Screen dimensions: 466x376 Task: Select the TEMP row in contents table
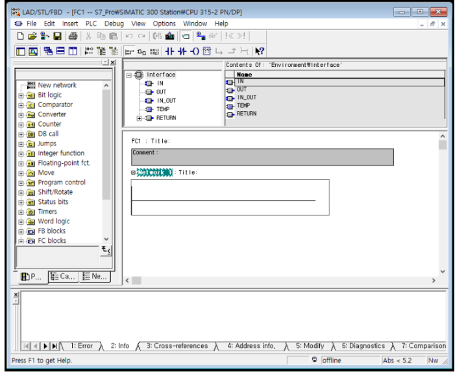pyautogui.click(x=335, y=106)
